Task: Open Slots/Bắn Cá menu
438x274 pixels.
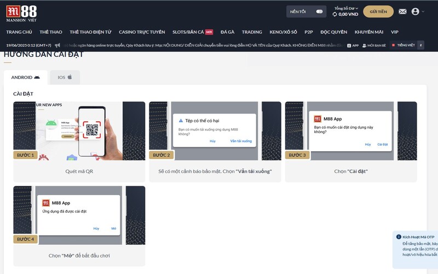Action: pyautogui.click(x=188, y=32)
